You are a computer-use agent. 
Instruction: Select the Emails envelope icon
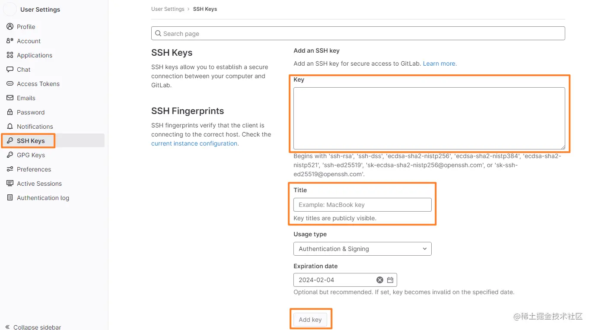pos(10,98)
